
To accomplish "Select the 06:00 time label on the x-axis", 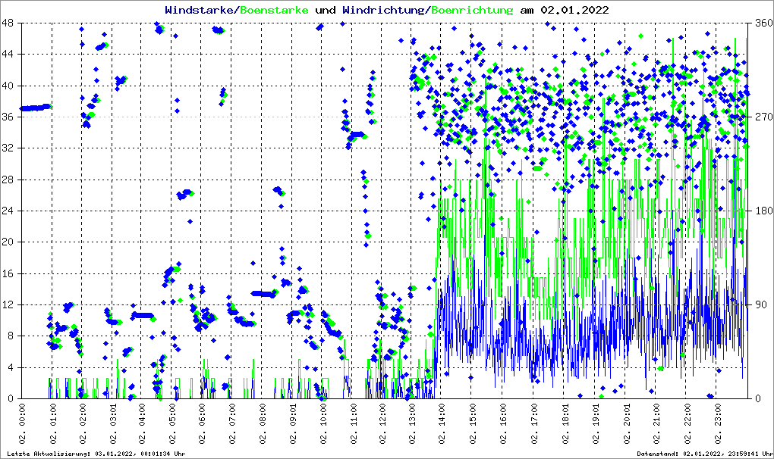I will tap(203, 426).
